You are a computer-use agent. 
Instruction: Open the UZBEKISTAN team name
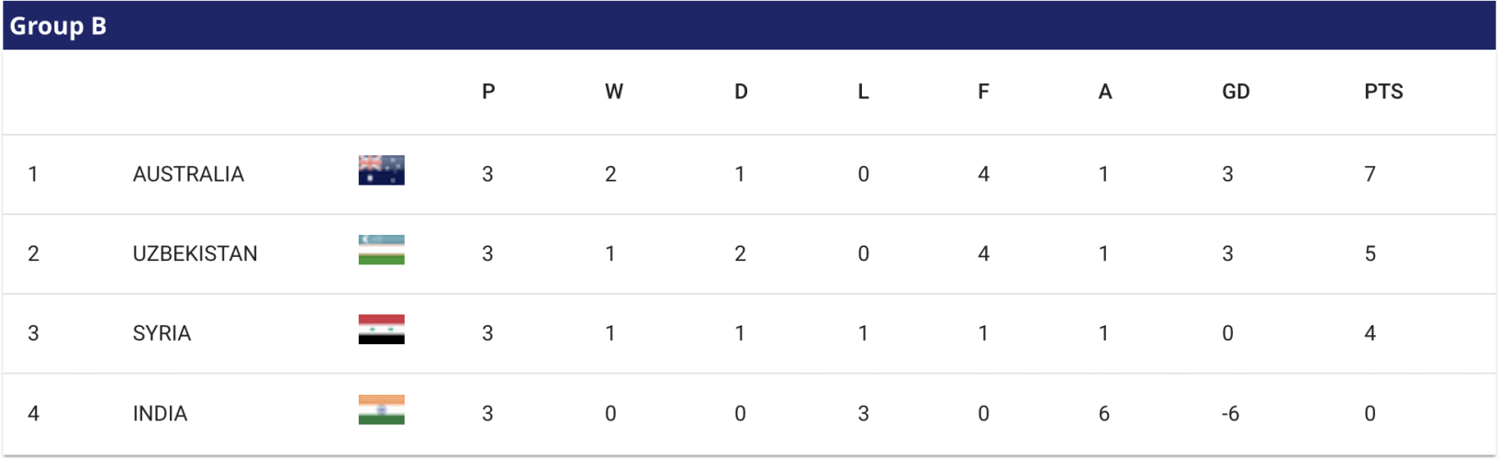click(x=195, y=254)
